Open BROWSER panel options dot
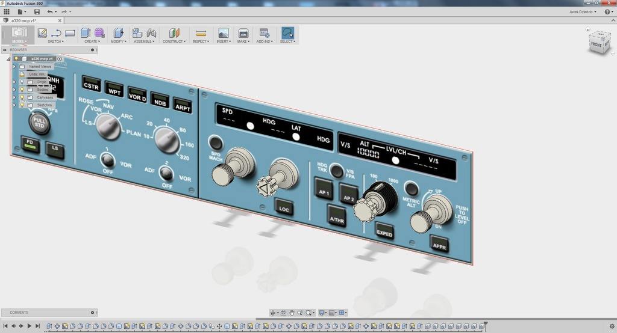 92,50
